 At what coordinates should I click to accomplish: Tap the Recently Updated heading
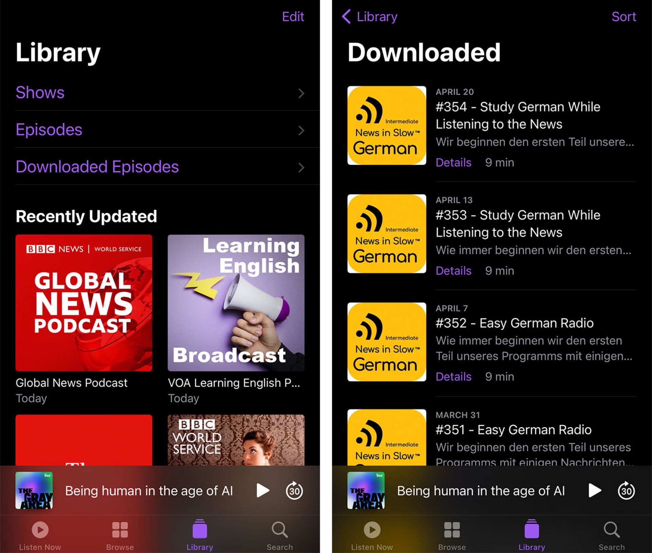point(86,216)
